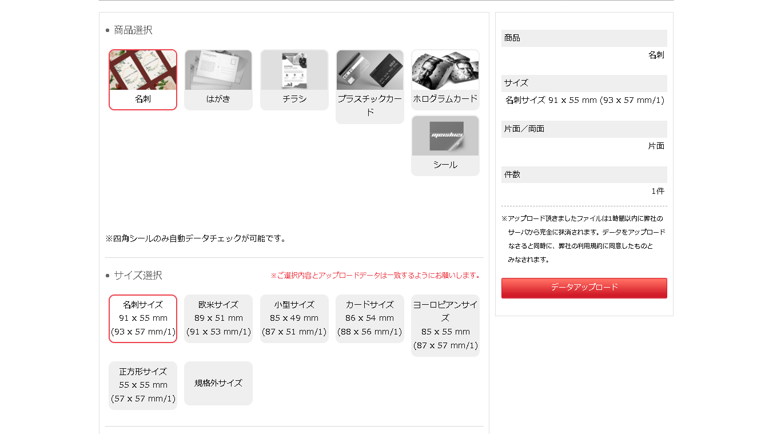
Task: Click the red データアップロード button
Action: (x=584, y=288)
